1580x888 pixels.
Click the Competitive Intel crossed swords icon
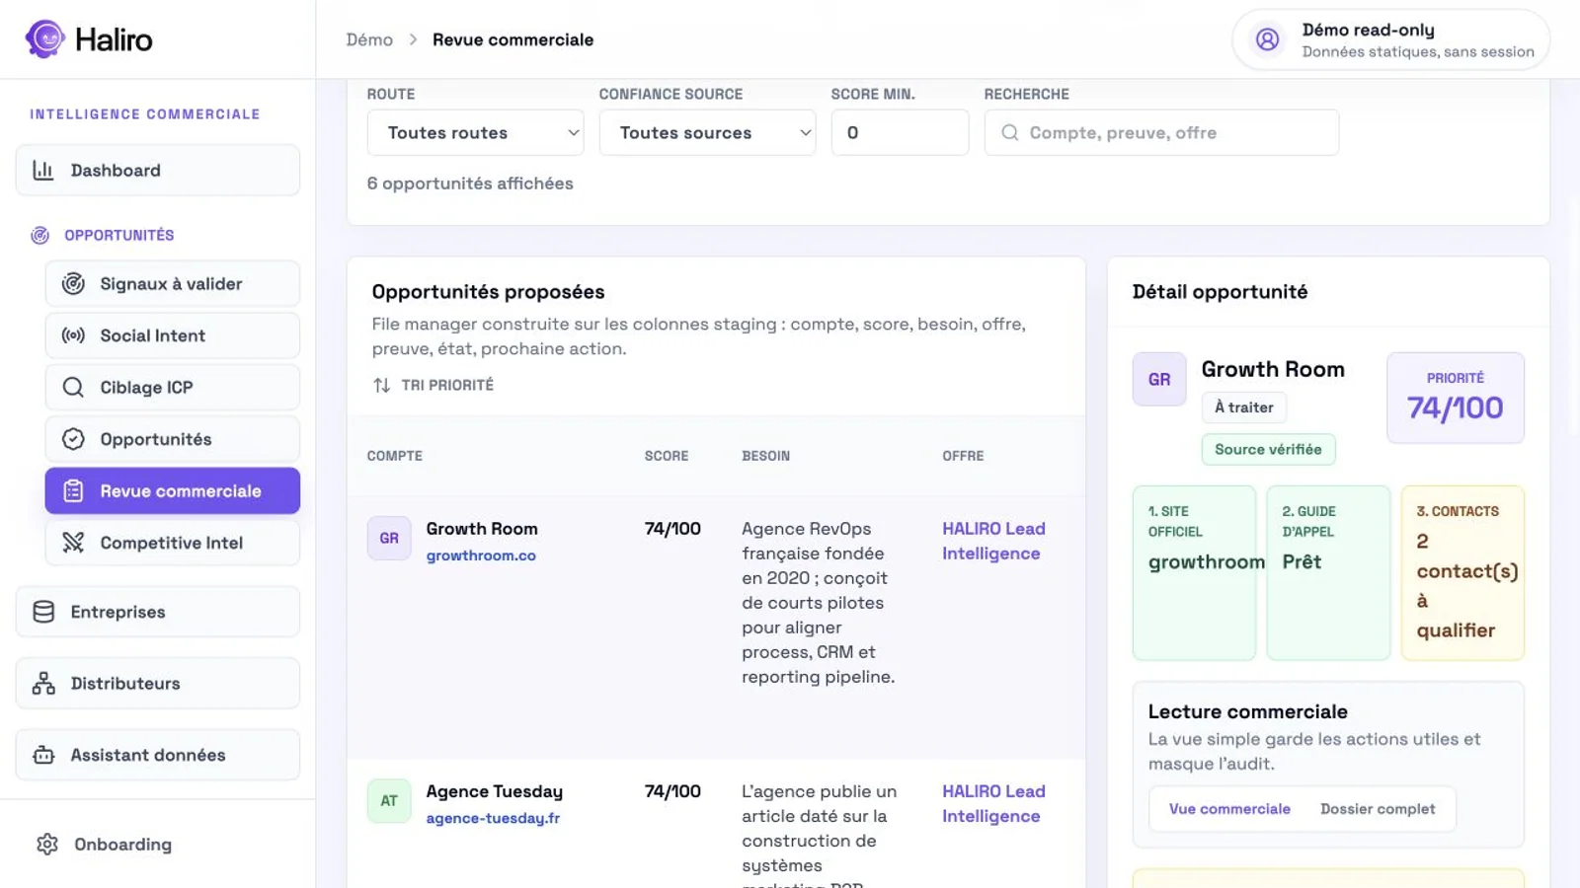tap(73, 543)
